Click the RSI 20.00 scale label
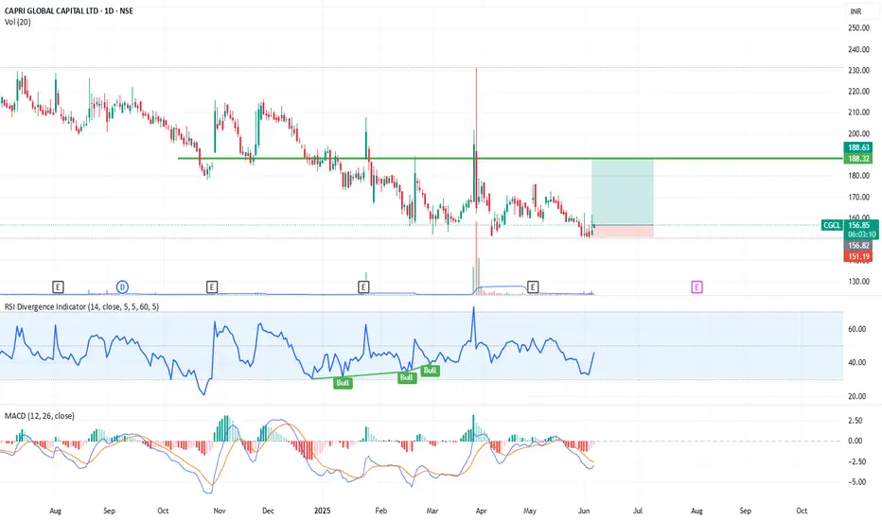The image size is (882, 520). [856, 396]
